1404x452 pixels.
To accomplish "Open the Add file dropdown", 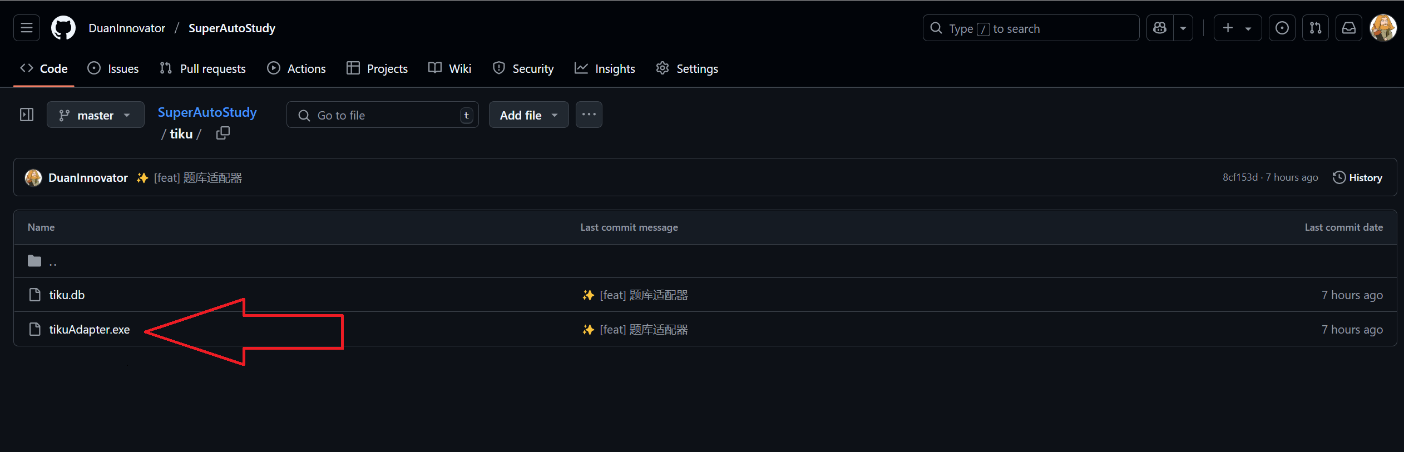I will [x=528, y=115].
